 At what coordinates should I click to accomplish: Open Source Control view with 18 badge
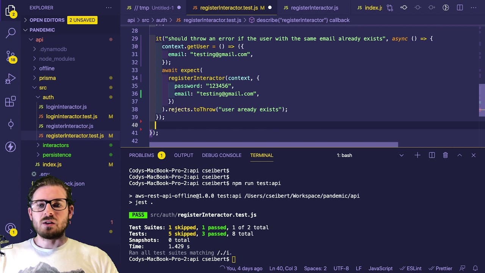tap(11, 56)
